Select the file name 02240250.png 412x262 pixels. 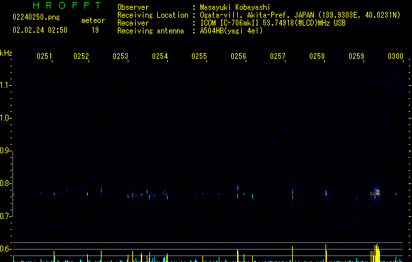pyautogui.click(x=36, y=17)
